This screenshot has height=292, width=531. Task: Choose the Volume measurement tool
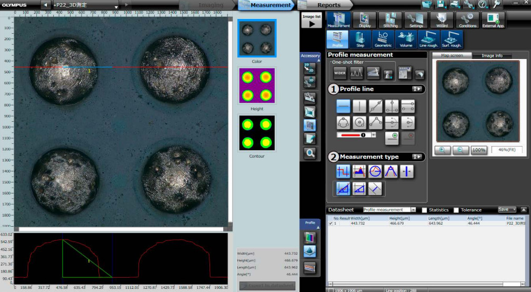406,40
